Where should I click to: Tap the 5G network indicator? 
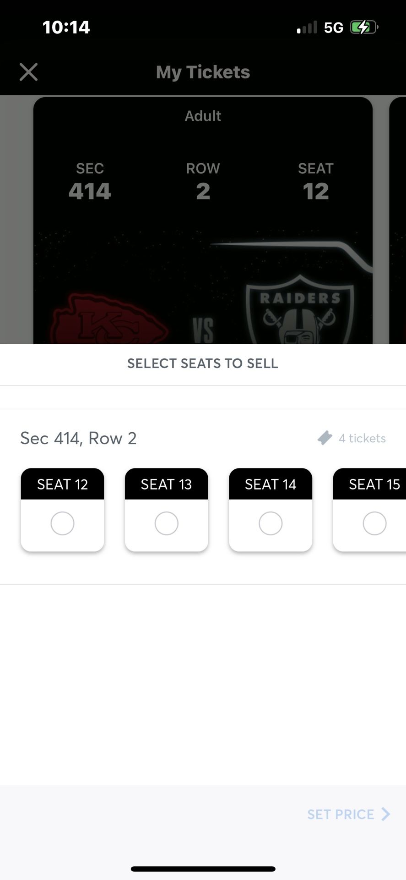tap(334, 27)
